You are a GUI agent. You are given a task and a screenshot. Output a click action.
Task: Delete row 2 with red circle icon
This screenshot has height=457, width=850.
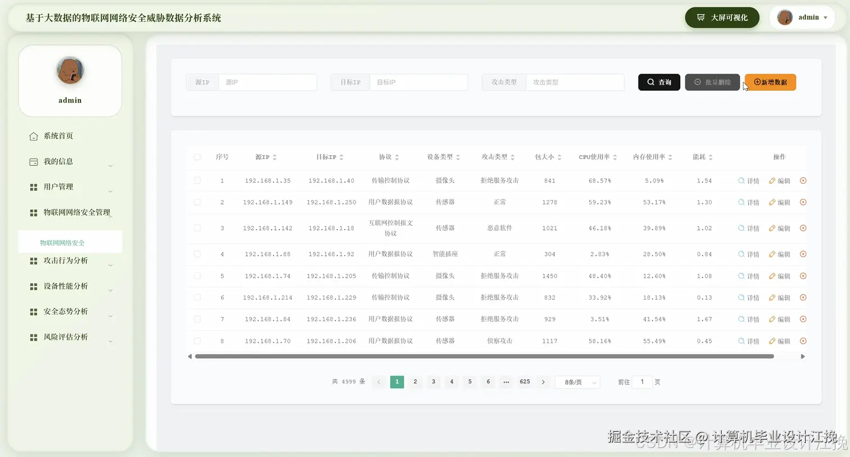(x=803, y=202)
